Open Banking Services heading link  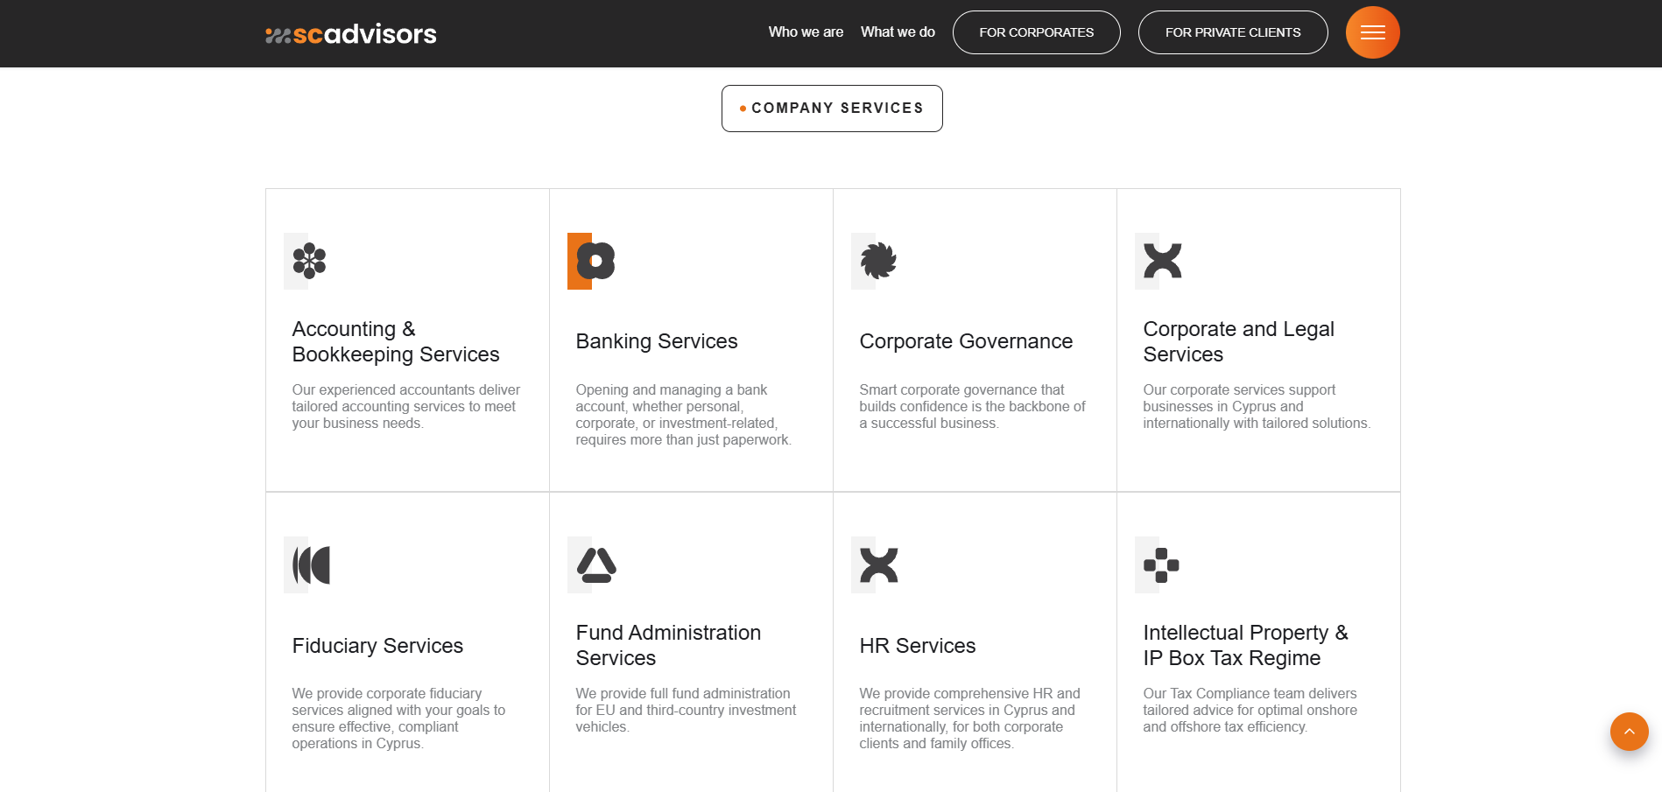[657, 341]
